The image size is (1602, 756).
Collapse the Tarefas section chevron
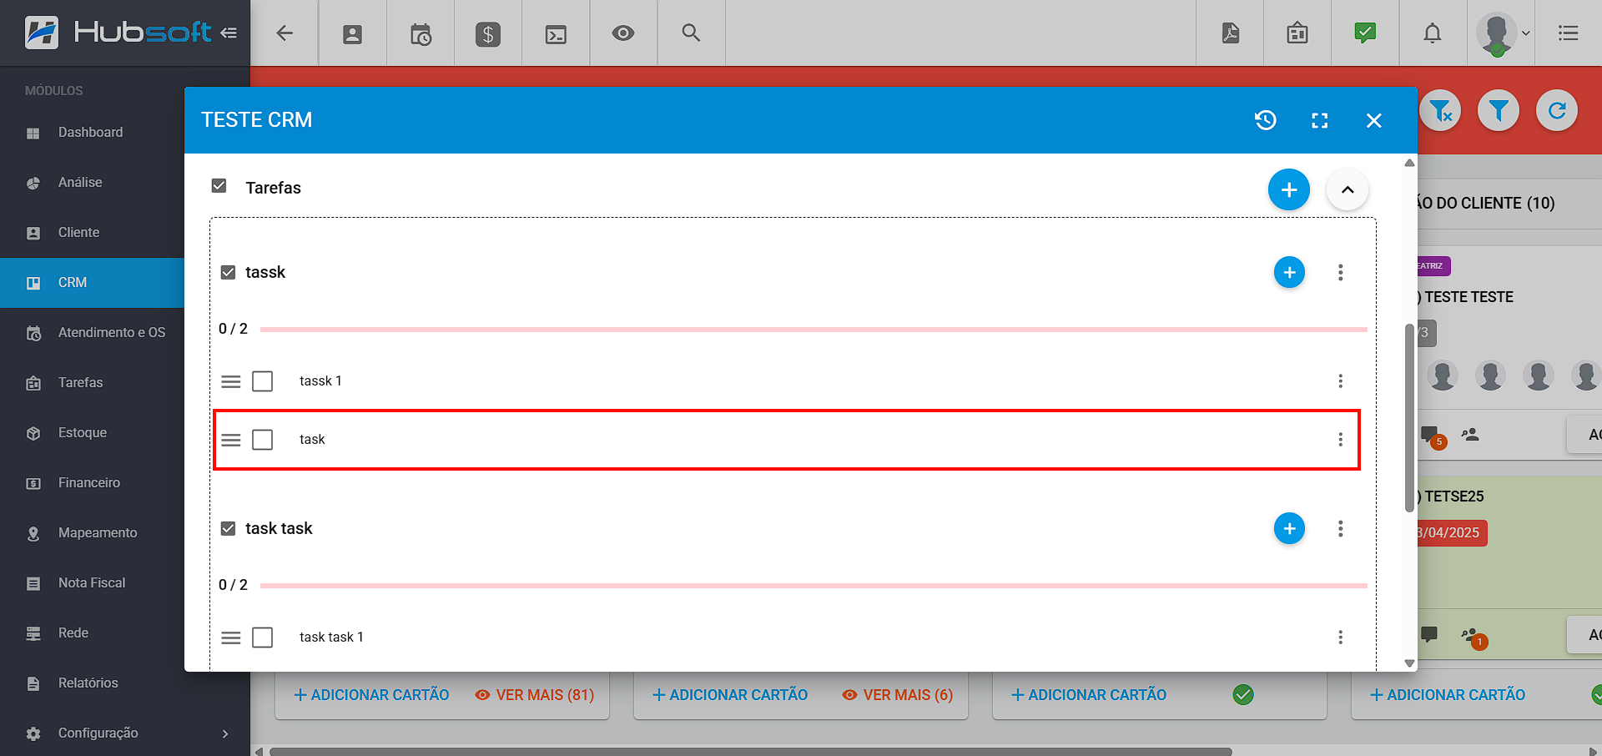[1348, 189]
